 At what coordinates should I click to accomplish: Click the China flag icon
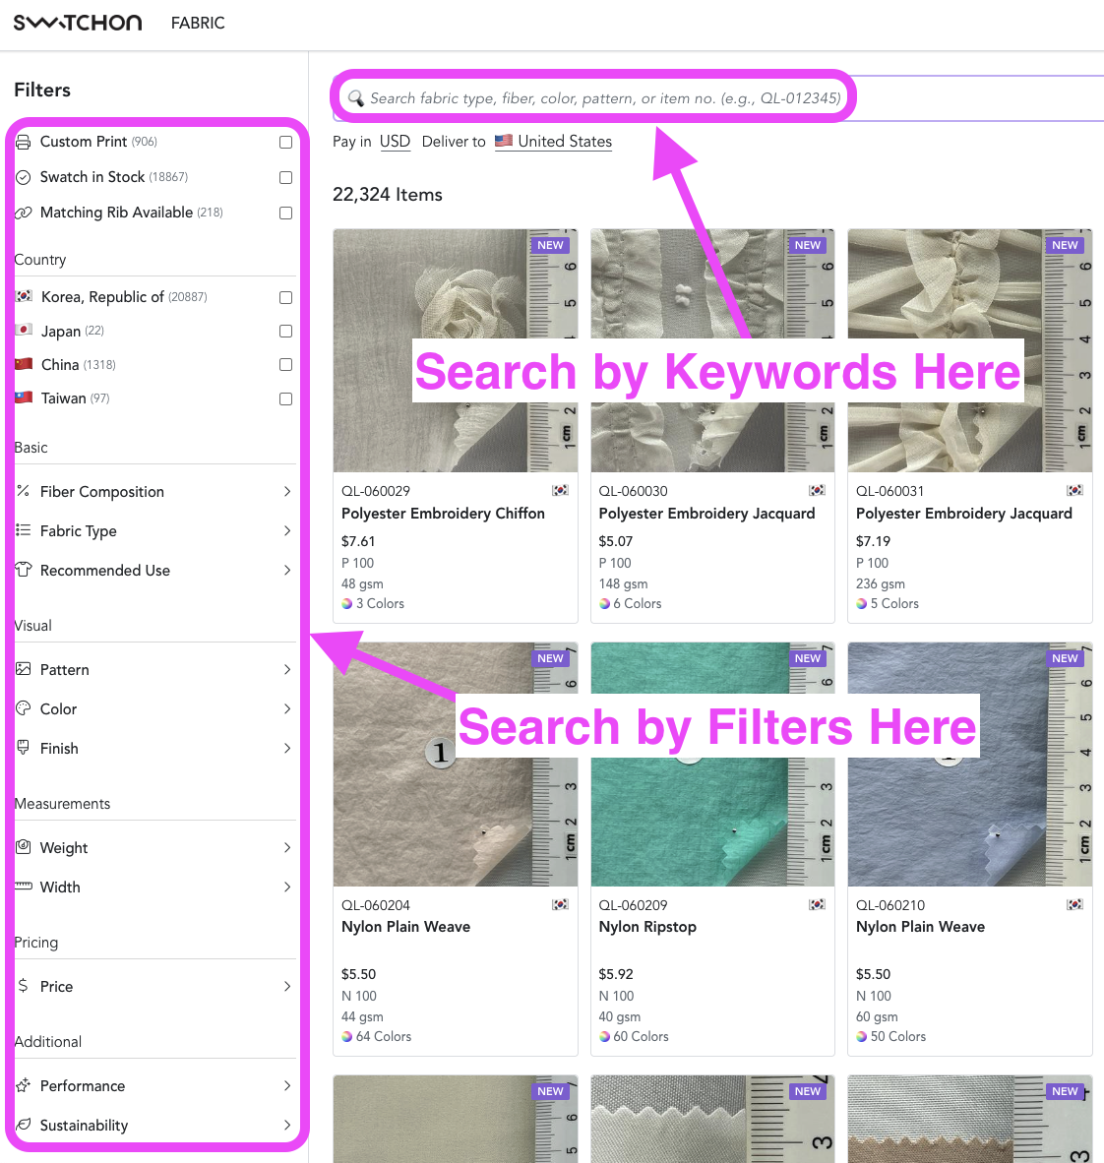tap(24, 364)
